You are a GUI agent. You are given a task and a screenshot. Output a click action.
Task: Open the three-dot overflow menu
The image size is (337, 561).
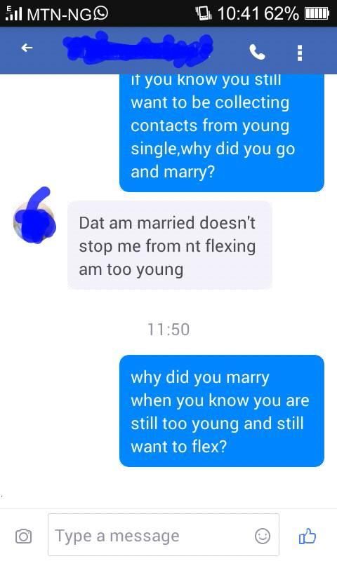click(x=300, y=53)
